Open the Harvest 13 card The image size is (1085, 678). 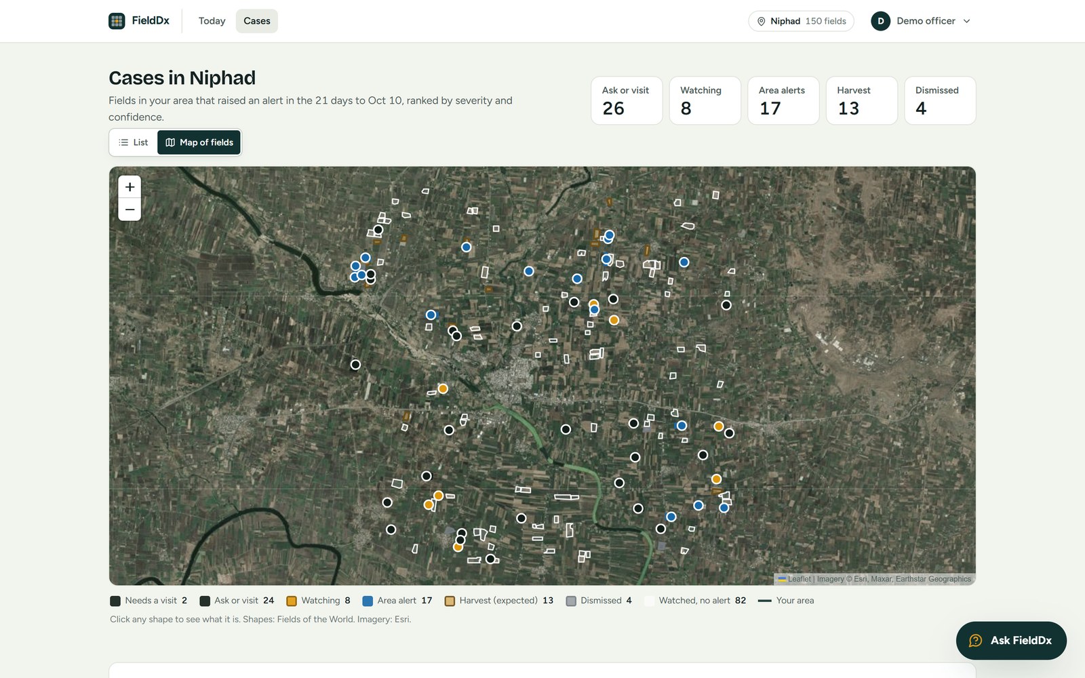(861, 100)
